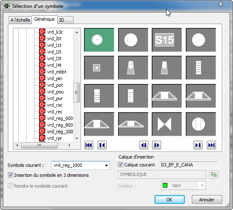Click the red icon next to vrd_pot
The image size is (233, 210).
(42, 85)
